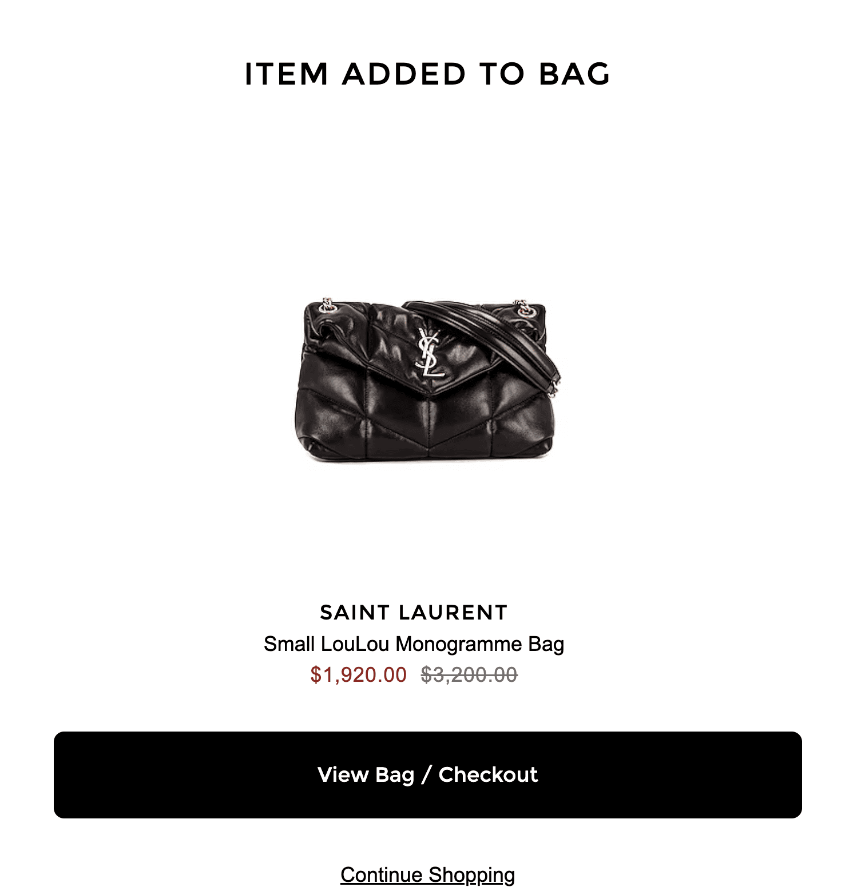Click the word BAG in the heading
857x887 pixels.
(x=575, y=74)
